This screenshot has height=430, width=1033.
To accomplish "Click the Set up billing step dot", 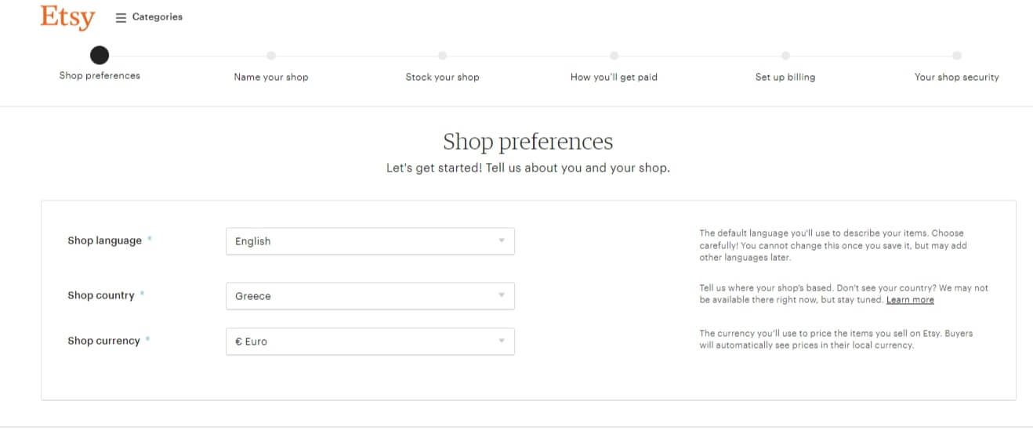I will [785, 56].
